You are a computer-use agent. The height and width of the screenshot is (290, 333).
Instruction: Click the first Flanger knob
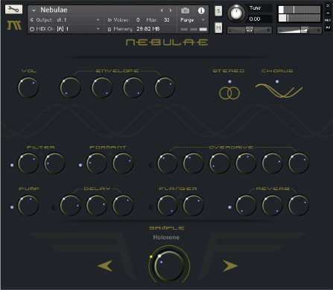click(168, 206)
